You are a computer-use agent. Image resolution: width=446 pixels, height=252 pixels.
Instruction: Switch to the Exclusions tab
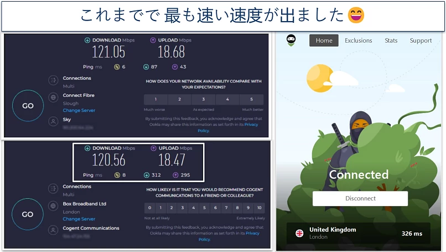pyautogui.click(x=359, y=40)
